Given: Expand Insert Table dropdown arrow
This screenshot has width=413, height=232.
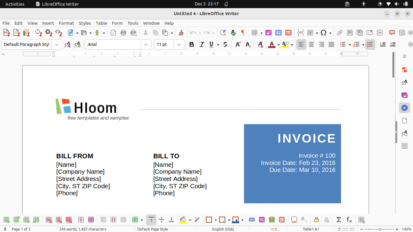Looking at the screenshot, I should tap(261, 33).
